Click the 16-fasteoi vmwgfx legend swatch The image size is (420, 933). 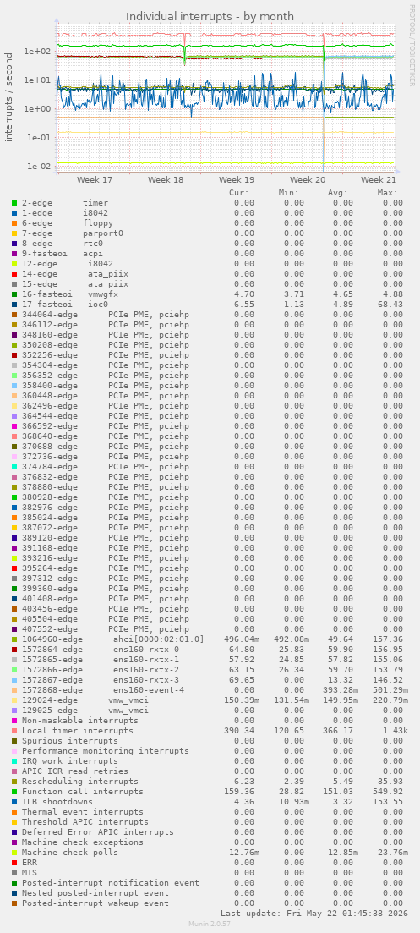[x=14, y=294]
